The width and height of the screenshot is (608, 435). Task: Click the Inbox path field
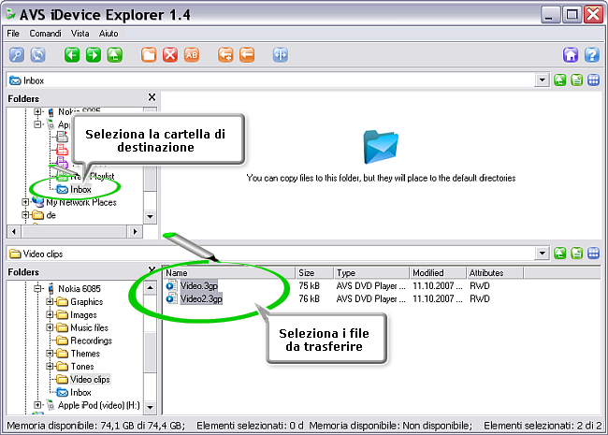(x=271, y=80)
